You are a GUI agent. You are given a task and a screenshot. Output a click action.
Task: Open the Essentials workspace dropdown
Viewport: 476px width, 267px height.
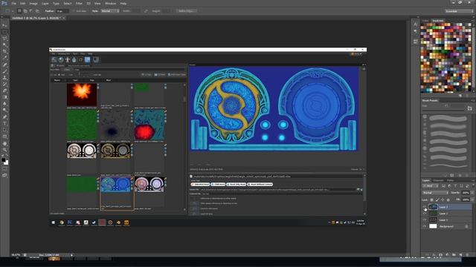(459, 11)
